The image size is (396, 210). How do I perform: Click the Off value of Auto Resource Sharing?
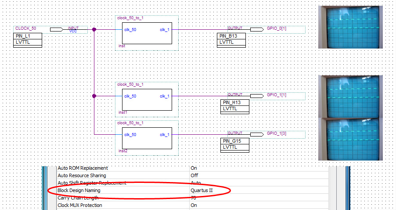point(194,175)
